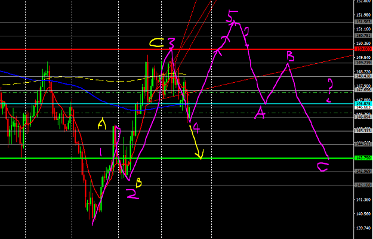
Task: Select the gray 146.094 price level tag
Action: [x=363, y=117]
